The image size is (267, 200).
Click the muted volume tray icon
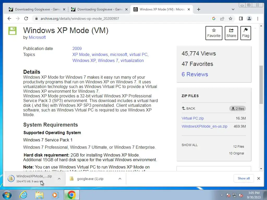pos(241,195)
